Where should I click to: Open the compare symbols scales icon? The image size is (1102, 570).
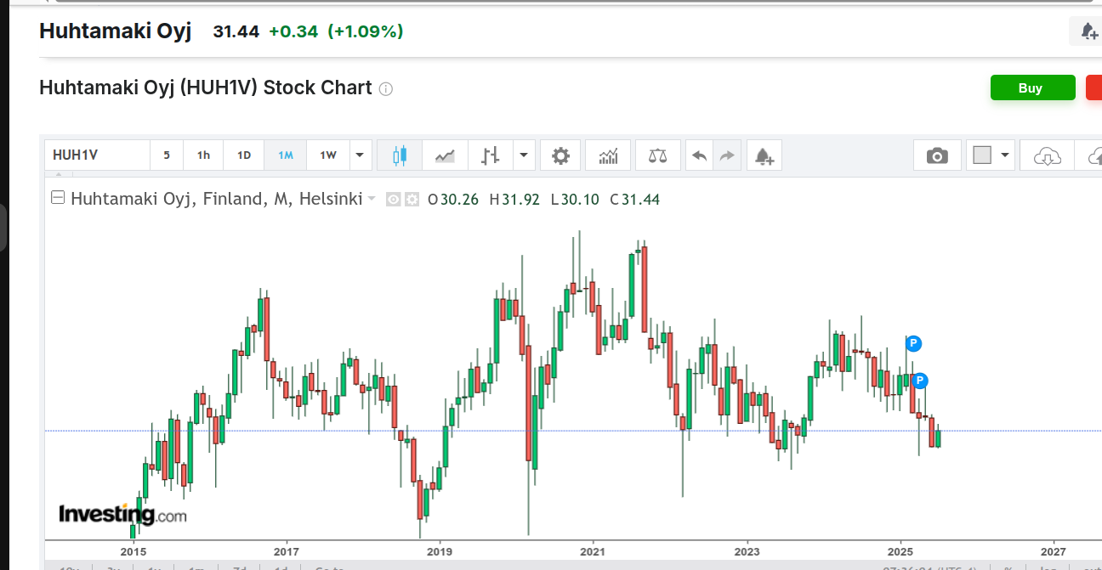[x=657, y=155]
